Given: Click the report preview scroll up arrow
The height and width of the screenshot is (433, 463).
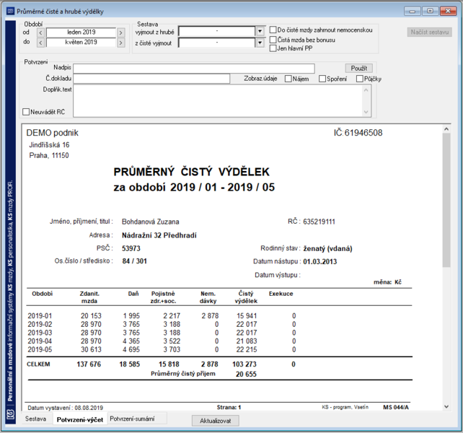Looking at the screenshot, I should [446, 129].
